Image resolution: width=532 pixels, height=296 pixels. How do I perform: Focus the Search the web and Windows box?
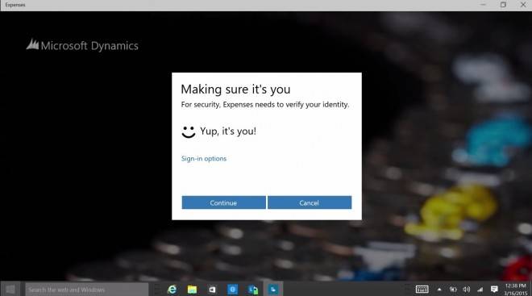(x=87, y=290)
